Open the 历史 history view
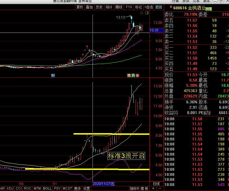 pos(99,7)
